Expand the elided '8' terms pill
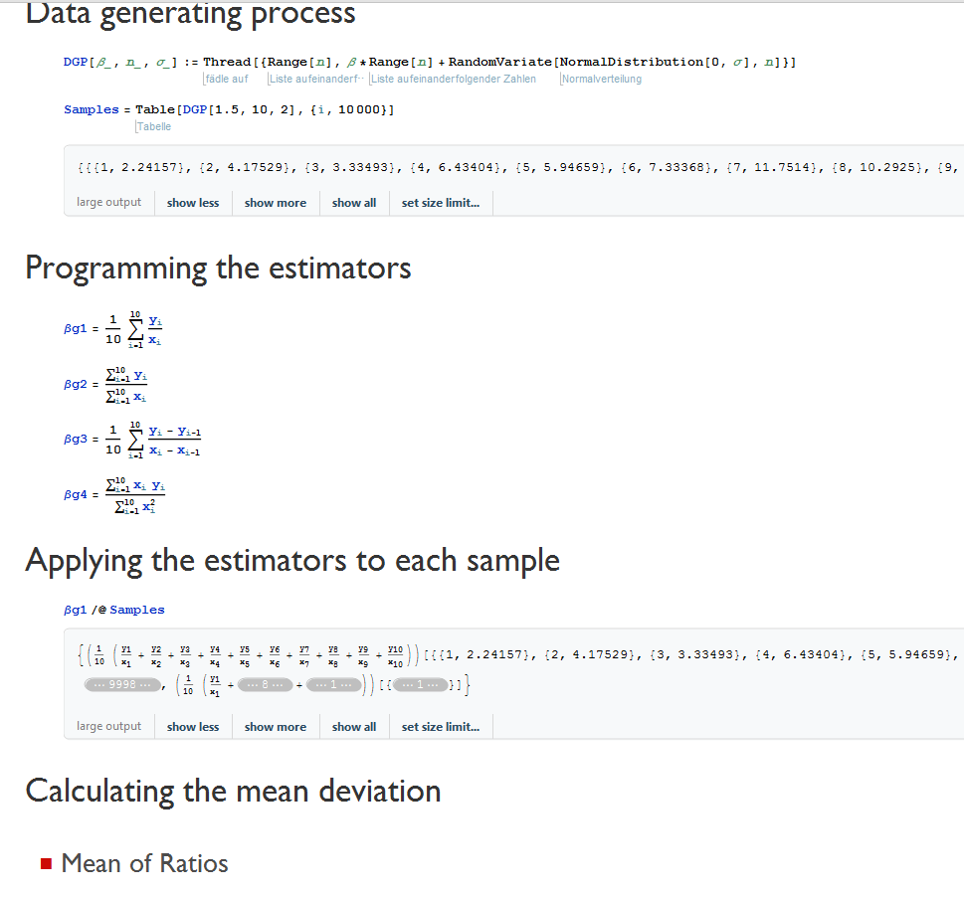The image size is (964, 897). 265,684
